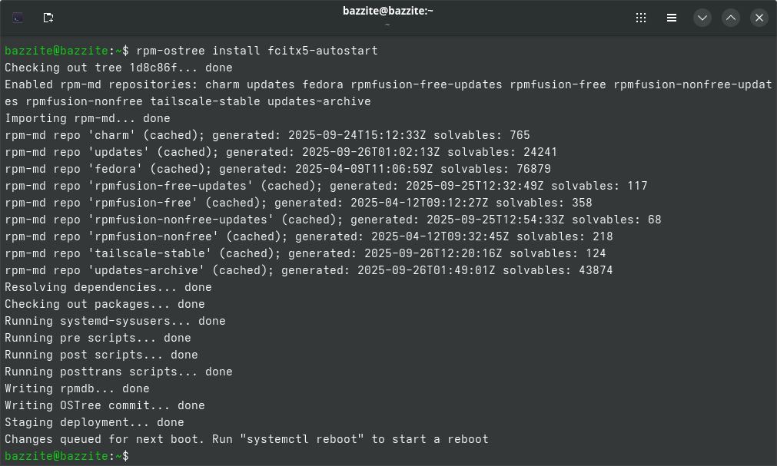
Task: Open the hamburger main menu
Action: [671, 17]
